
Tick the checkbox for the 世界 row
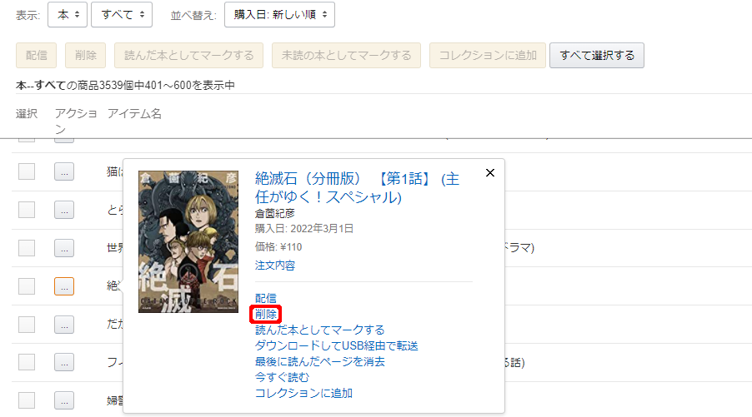click(x=27, y=248)
